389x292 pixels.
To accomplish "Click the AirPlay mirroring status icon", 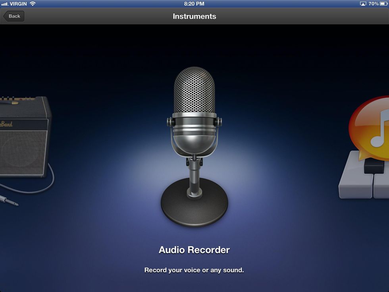I will point(363,4).
